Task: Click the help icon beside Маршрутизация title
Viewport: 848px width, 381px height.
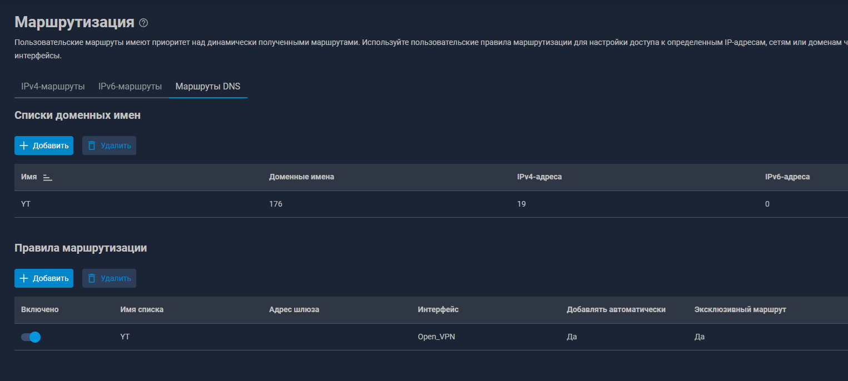Action: point(144,23)
